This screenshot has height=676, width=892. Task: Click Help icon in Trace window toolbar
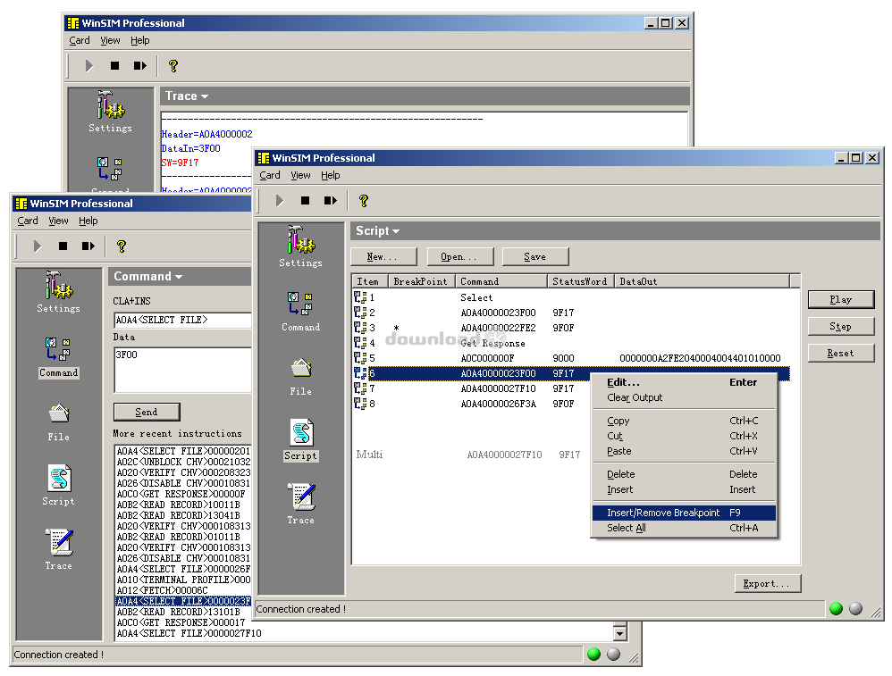click(173, 66)
